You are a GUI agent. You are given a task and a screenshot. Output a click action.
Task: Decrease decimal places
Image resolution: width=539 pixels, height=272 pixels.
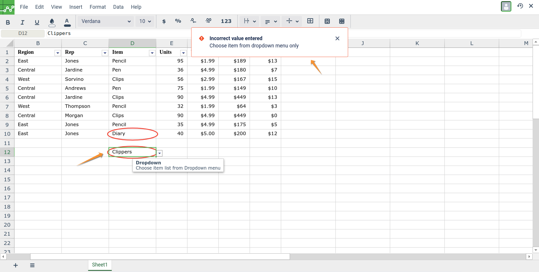point(193,21)
